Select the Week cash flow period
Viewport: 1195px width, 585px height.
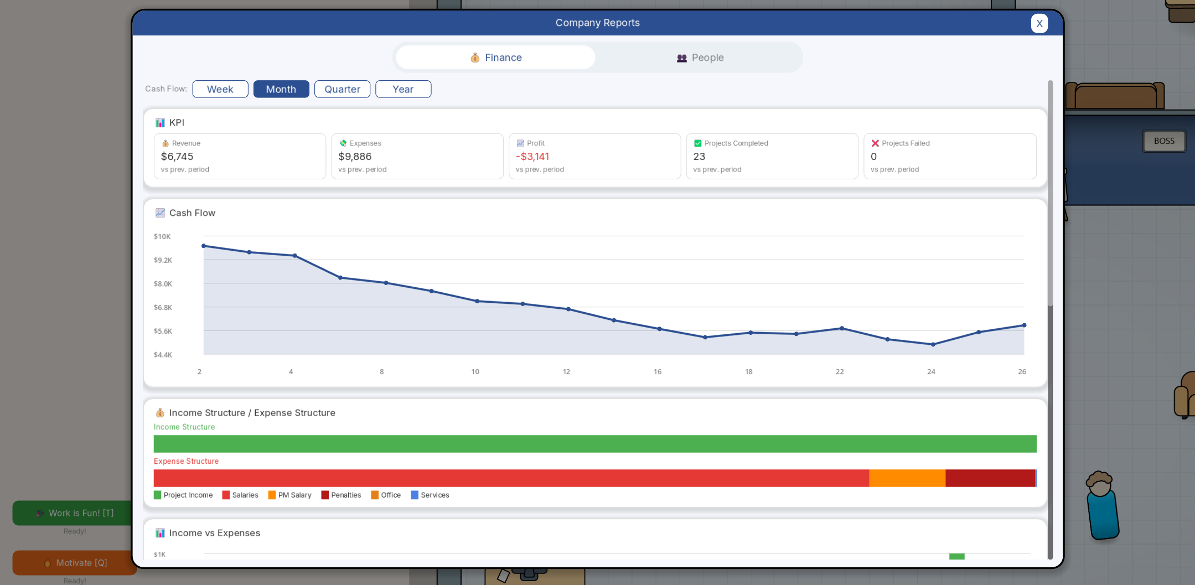(220, 89)
